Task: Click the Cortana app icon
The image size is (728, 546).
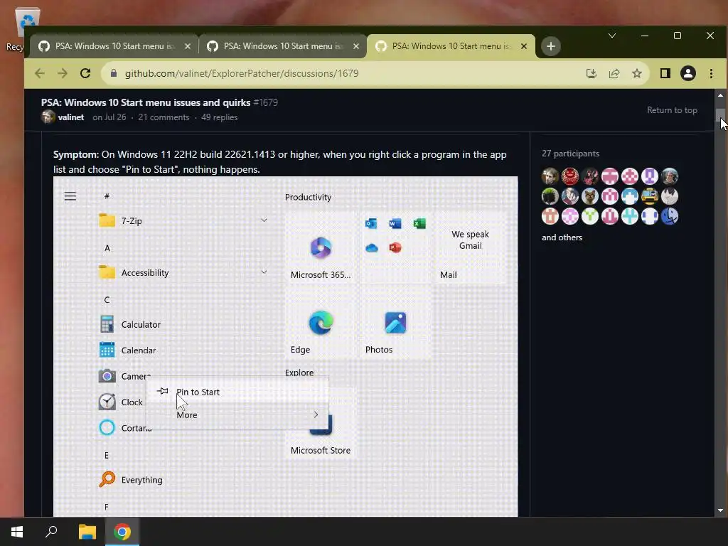Action: pos(107,427)
